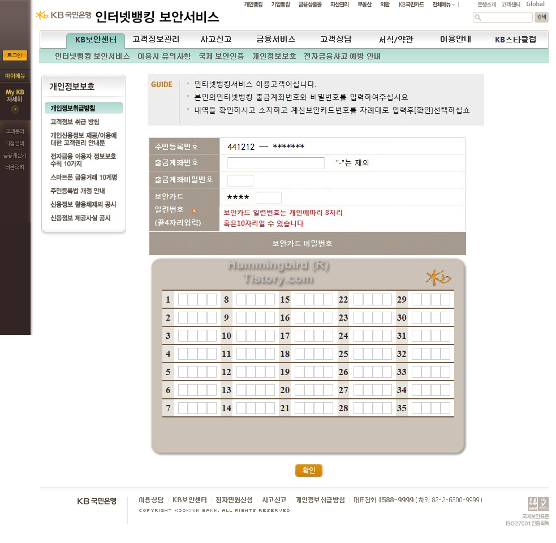Open 고객정보 취급 방침 in the left panel
Image resolution: width=556 pixels, height=543 pixels.
coord(75,122)
